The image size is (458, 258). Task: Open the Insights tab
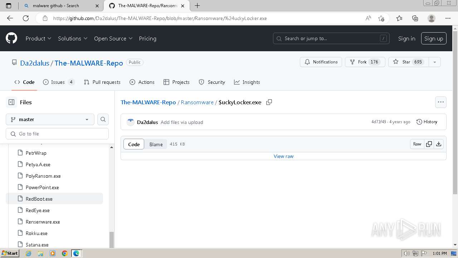(247, 82)
